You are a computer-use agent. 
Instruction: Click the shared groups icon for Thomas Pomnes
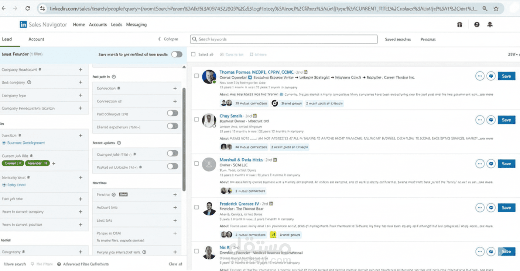pyautogui.click(x=274, y=103)
